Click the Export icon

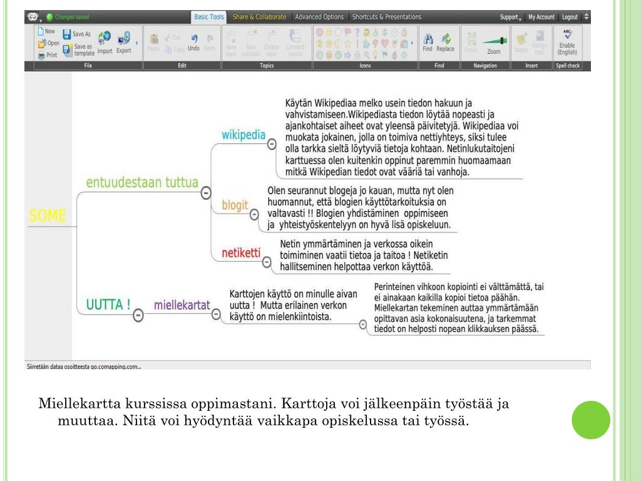pyautogui.click(x=124, y=38)
